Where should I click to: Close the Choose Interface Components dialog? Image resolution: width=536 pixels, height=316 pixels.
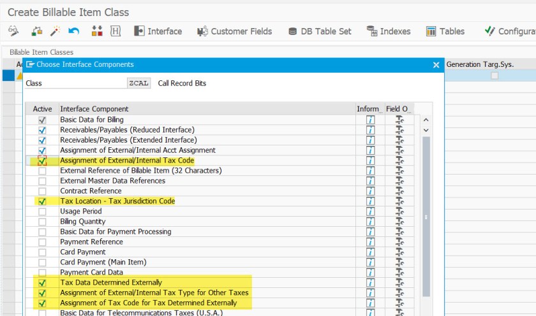click(436, 64)
